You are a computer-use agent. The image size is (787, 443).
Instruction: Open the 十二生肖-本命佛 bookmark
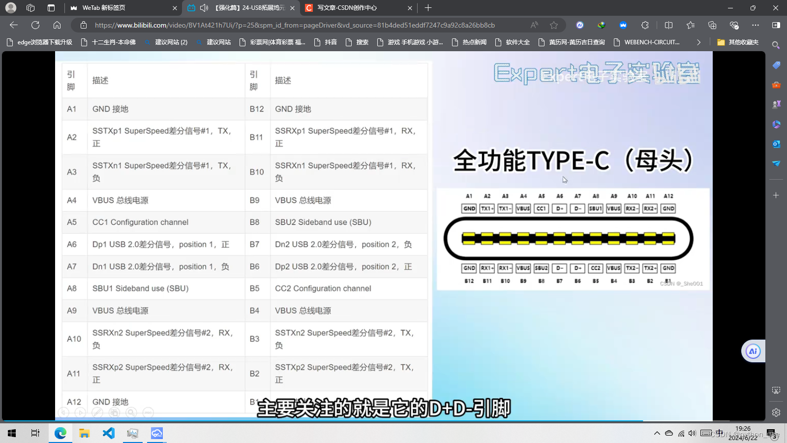pos(108,42)
